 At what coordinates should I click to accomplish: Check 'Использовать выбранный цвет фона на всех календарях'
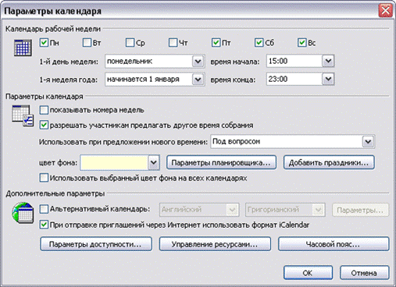[44, 178]
